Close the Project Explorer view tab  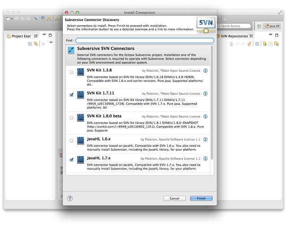(36, 36)
